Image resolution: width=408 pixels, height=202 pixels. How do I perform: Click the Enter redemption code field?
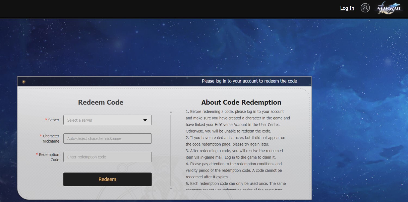tap(107, 157)
